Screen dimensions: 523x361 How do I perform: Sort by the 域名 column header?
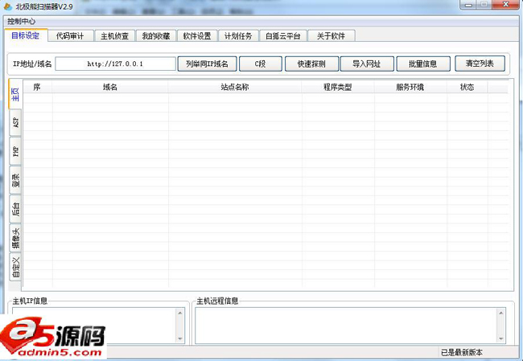tap(110, 88)
